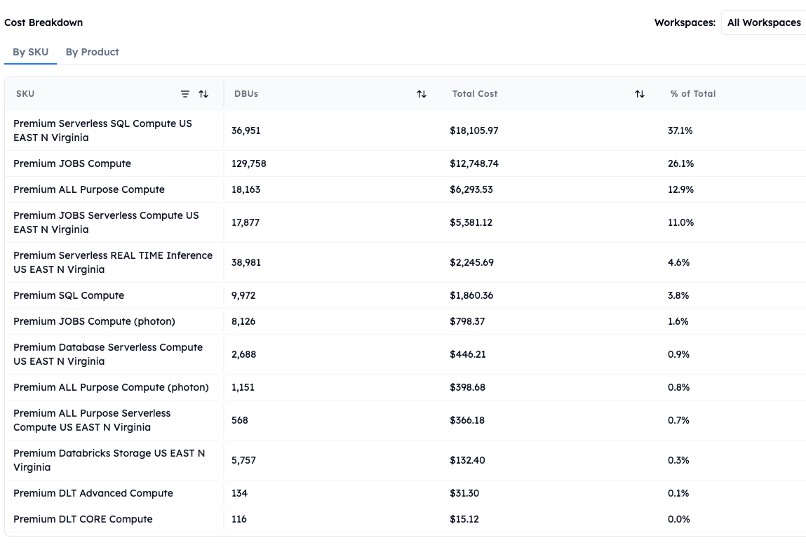The image size is (806, 545).
Task: Select Premium ALL Purpose Compute (photon) SKU
Action: pos(111,387)
